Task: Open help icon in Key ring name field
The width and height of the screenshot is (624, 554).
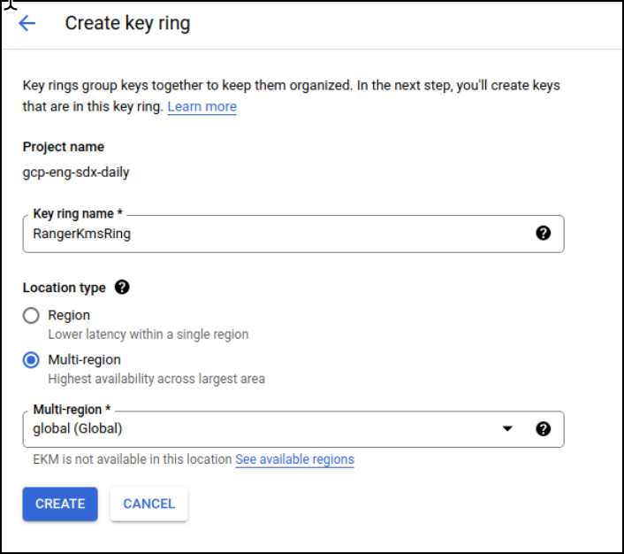Action: 544,233
